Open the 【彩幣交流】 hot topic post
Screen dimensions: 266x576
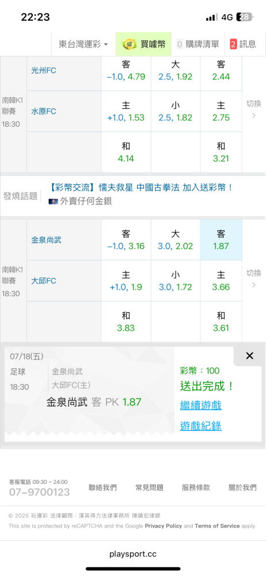[142, 188]
